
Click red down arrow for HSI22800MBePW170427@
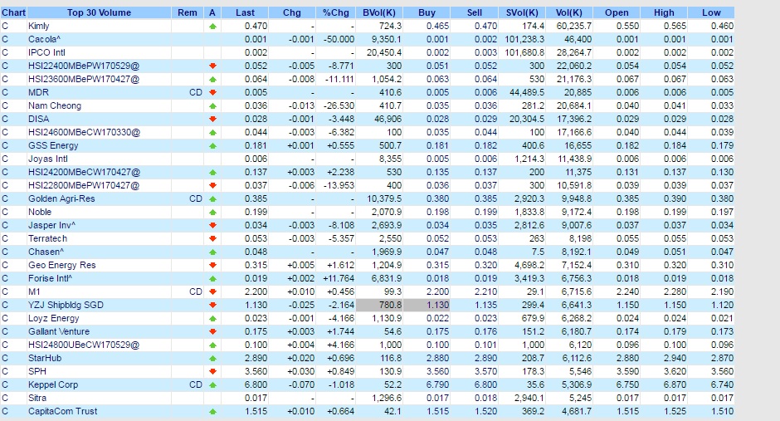(212, 186)
